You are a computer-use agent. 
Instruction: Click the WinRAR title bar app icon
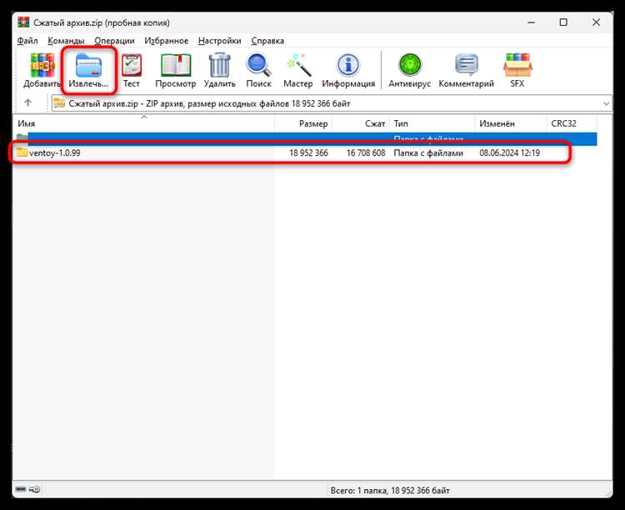point(24,22)
